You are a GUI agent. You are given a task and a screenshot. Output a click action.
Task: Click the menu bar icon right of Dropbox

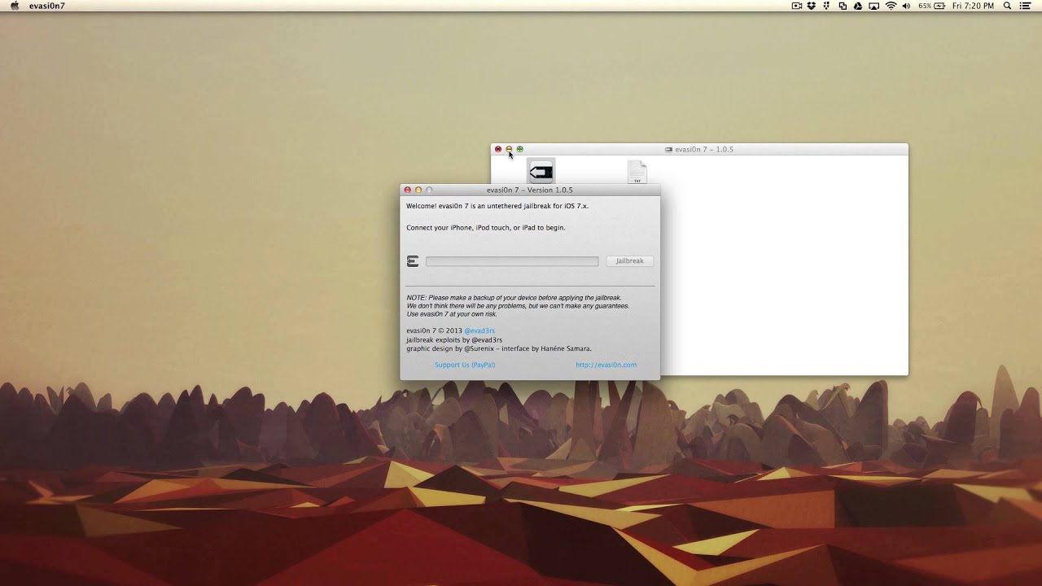point(827,6)
